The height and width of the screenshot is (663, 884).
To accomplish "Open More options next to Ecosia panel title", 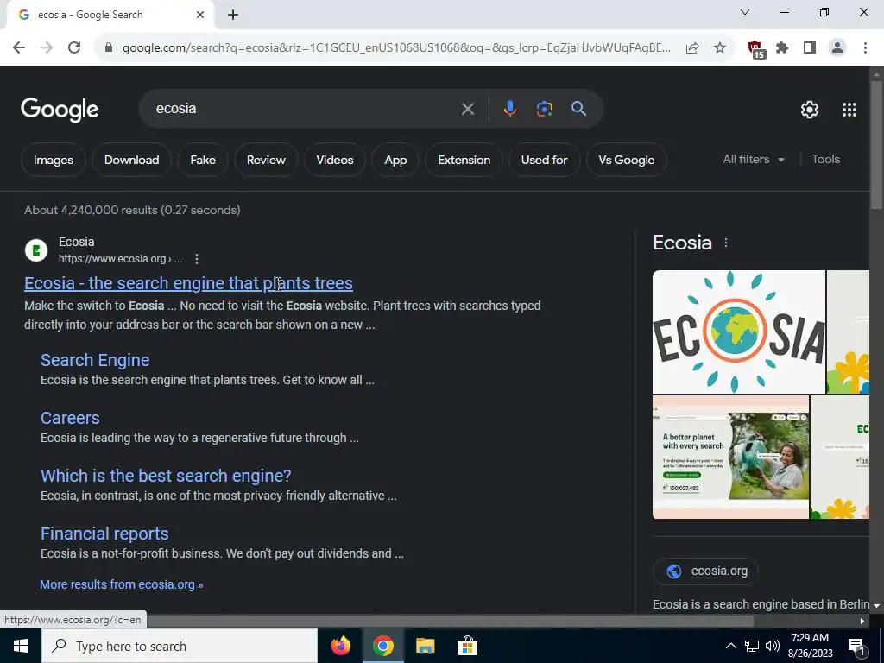I will tap(725, 243).
